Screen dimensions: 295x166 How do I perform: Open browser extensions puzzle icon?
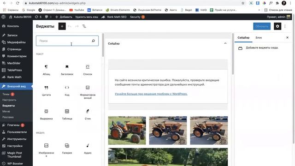pos(277,3)
